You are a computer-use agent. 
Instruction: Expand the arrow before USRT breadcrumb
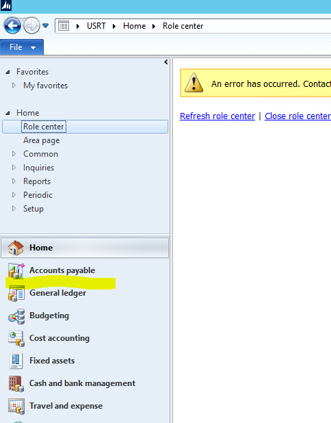78,26
